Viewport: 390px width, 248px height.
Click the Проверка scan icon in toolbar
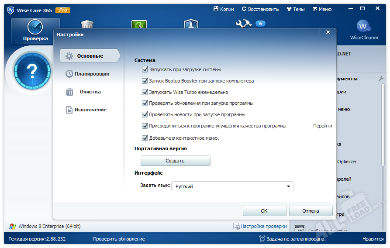(35, 28)
